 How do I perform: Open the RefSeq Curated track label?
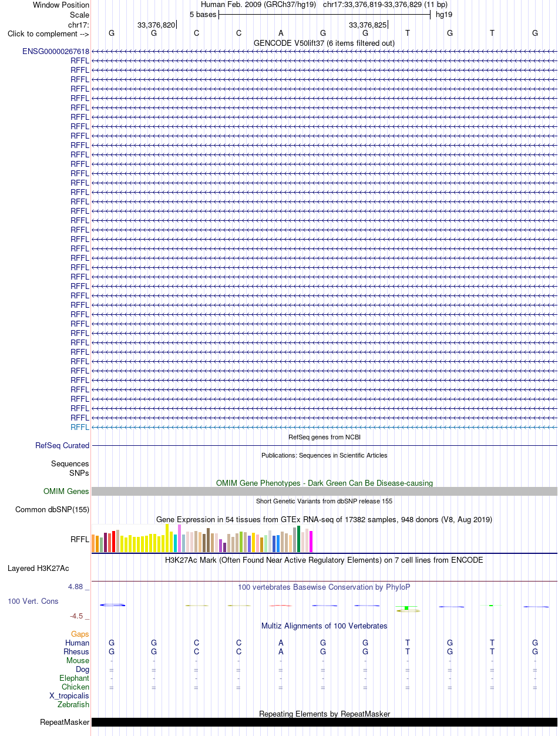62,446
